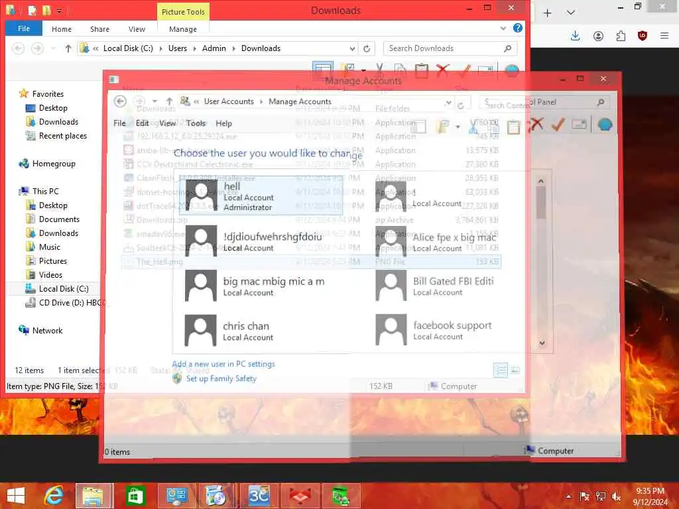This screenshot has width=679, height=509.
Task: Click the Downloads window help question icon
Action: click(517, 28)
